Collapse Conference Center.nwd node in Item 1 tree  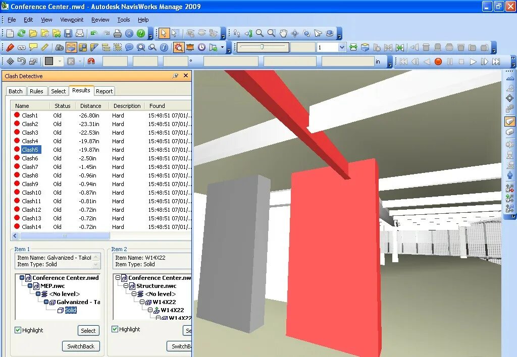click(x=22, y=278)
